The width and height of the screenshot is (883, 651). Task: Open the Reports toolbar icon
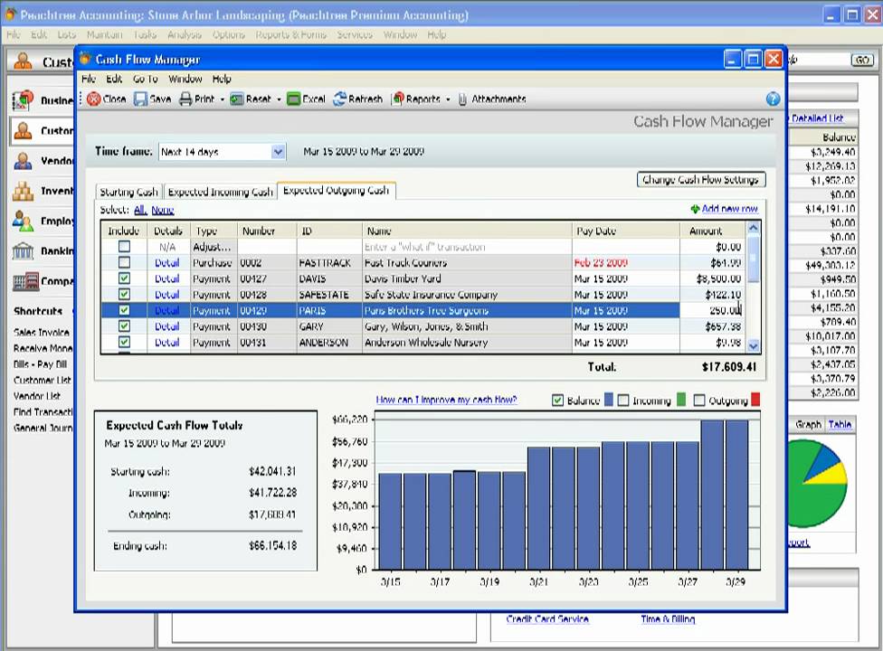[398, 99]
